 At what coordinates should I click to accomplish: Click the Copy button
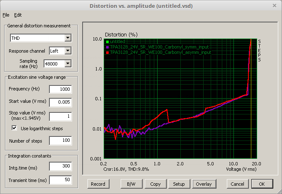pyautogui.click(x=156, y=184)
